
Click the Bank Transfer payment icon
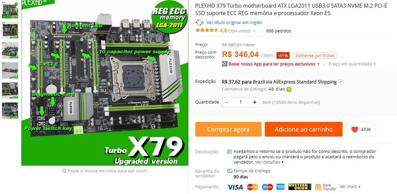(x=325, y=187)
